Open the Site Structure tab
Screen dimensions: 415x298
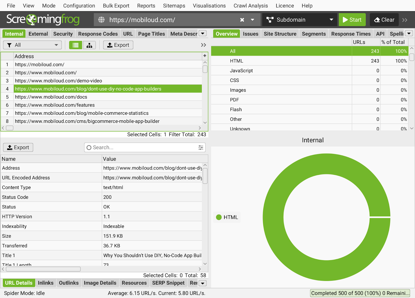point(280,34)
